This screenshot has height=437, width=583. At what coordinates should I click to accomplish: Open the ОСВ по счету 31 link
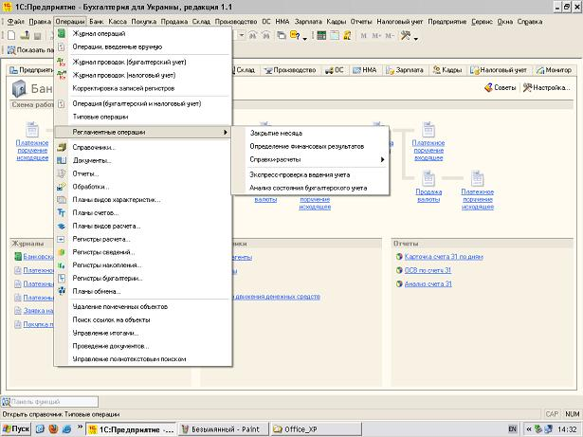point(428,270)
